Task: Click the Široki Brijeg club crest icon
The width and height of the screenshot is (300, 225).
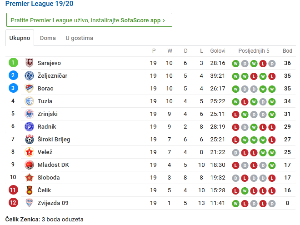Action: click(x=30, y=140)
